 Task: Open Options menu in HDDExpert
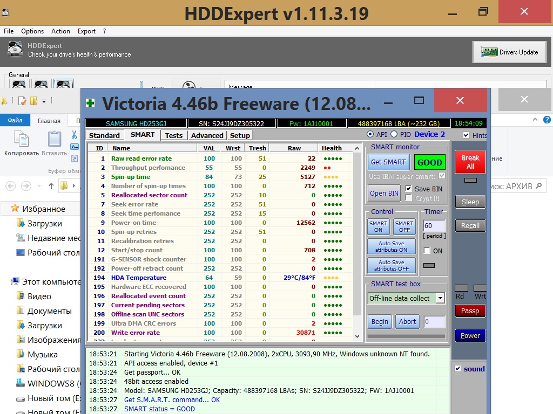[32, 31]
